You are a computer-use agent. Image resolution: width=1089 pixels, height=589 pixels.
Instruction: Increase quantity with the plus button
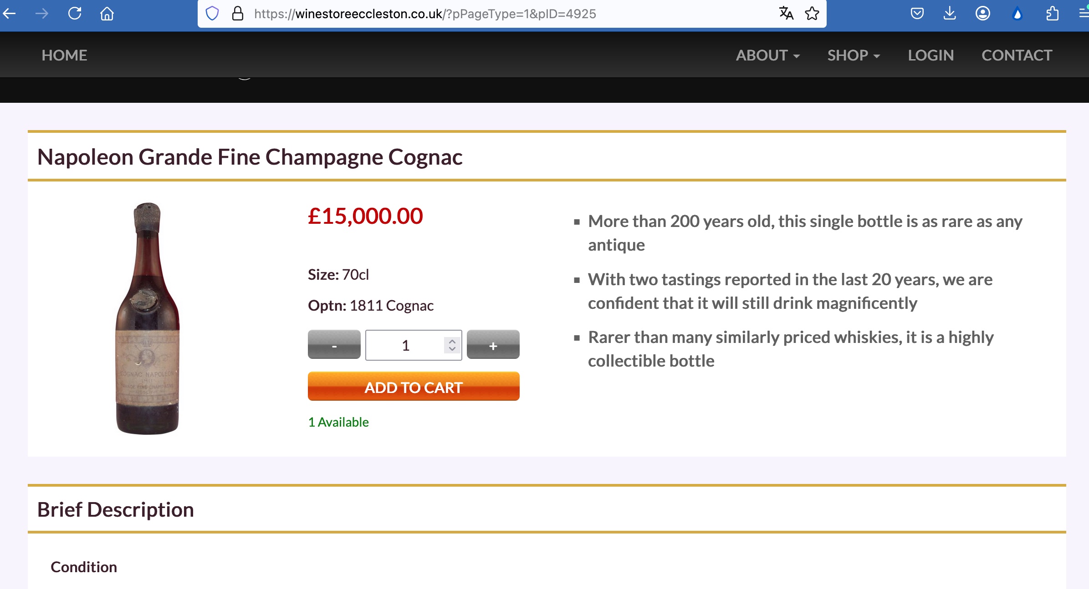coord(493,345)
